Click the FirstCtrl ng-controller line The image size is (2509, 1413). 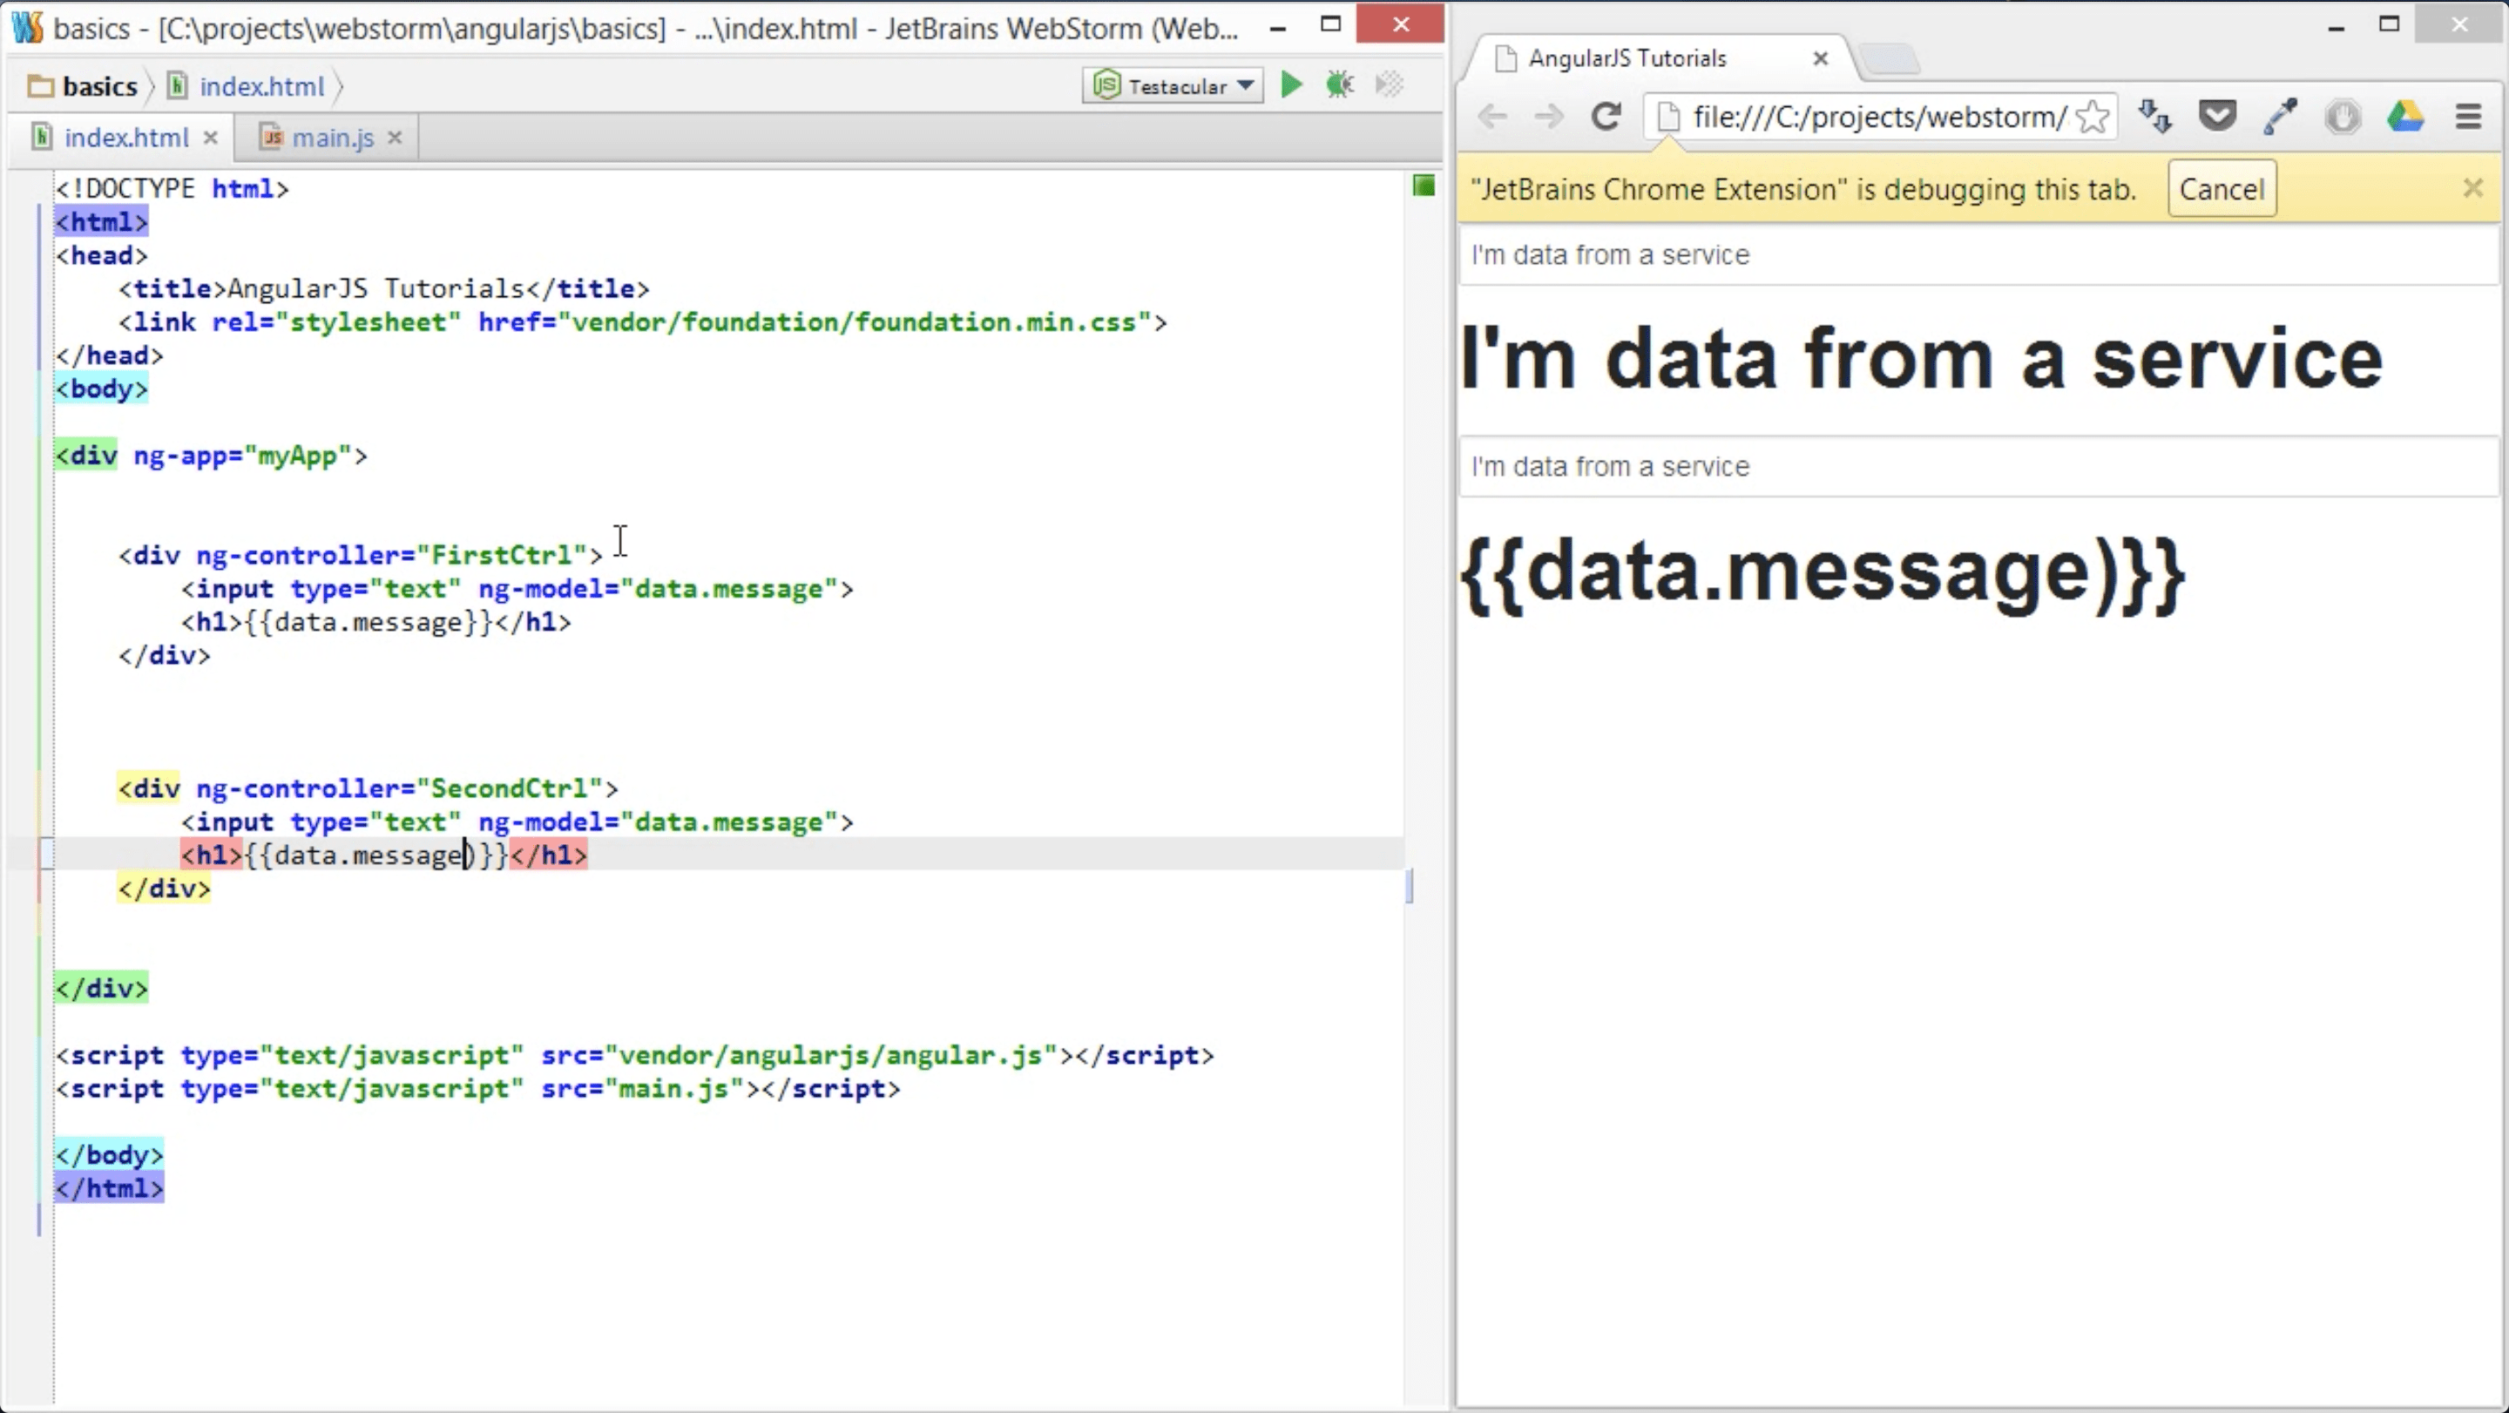[362, 555]
